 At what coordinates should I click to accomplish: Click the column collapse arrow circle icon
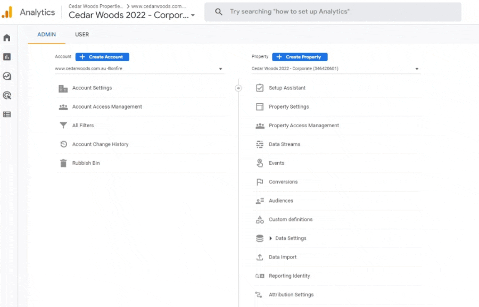pyautogui.click(x=238, y=88)
